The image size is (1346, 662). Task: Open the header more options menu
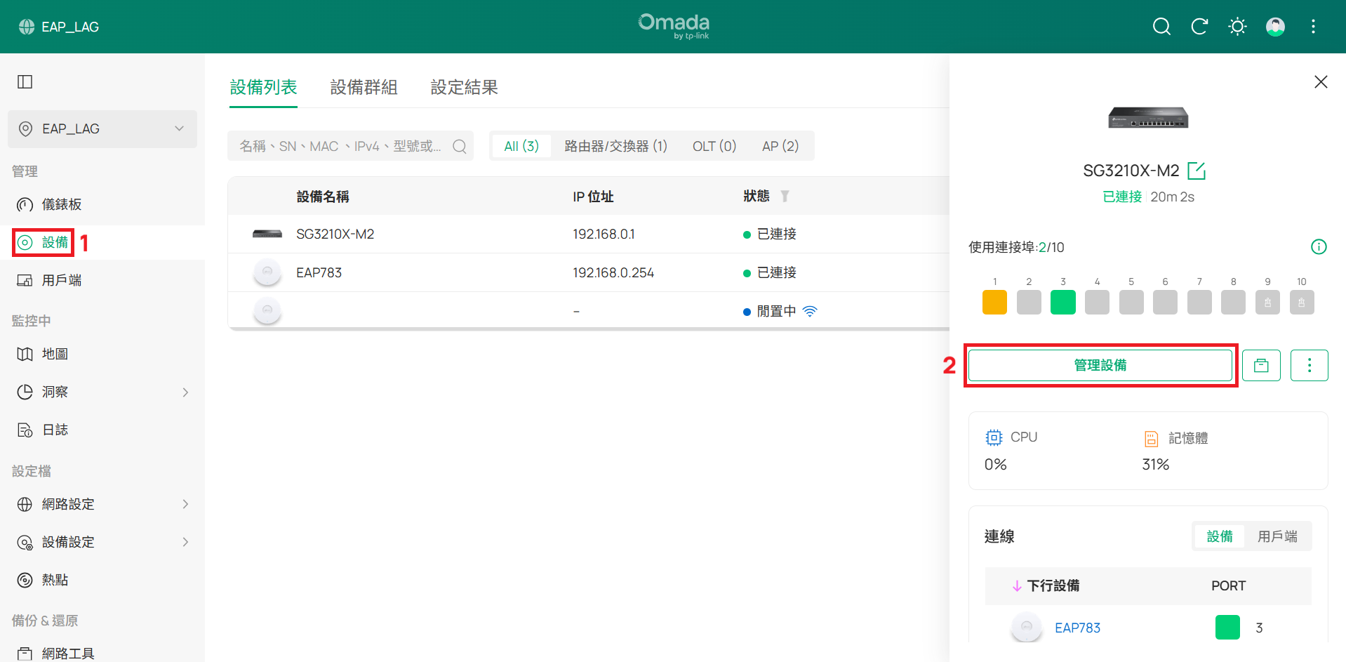click(1313, 27)
